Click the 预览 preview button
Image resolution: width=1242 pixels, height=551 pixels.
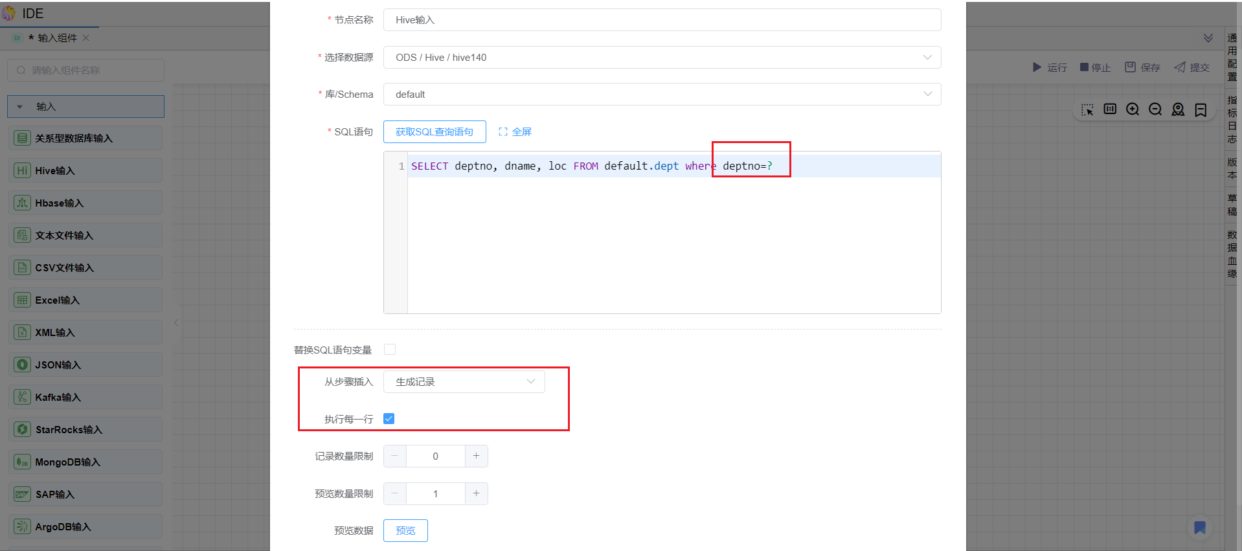(x=405, y=531)
